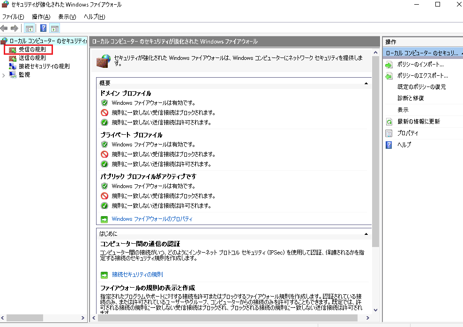
Task: Click the large firewall globe icon in description
Action: click(104, 61)
